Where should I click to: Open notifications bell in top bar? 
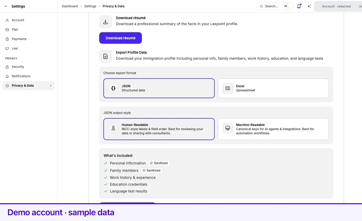click(299, 6)
